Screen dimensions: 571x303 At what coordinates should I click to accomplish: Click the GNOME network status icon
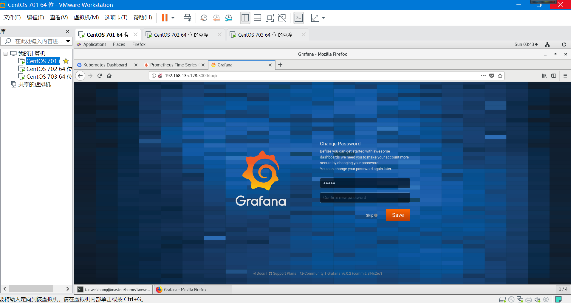(x=547, y=44)
